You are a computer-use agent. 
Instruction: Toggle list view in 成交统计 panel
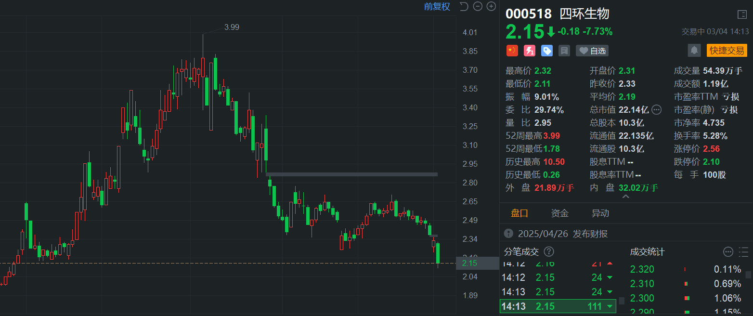pyautogui.click(x=744, y=252)
